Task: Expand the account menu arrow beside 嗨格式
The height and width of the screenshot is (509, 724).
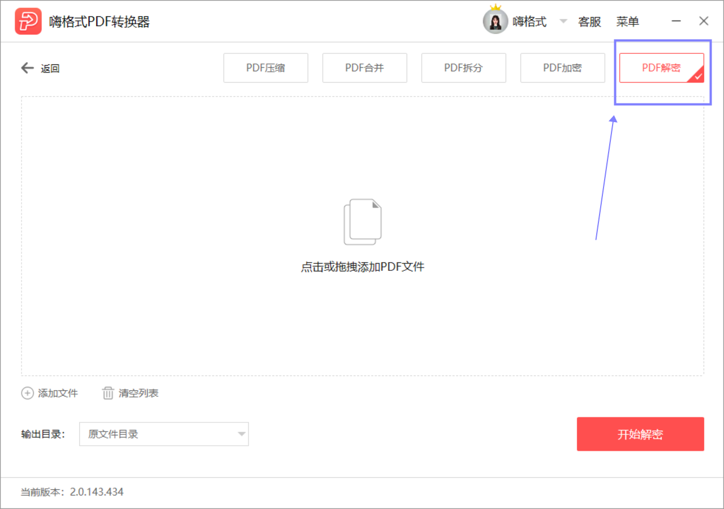Action: 563,21
